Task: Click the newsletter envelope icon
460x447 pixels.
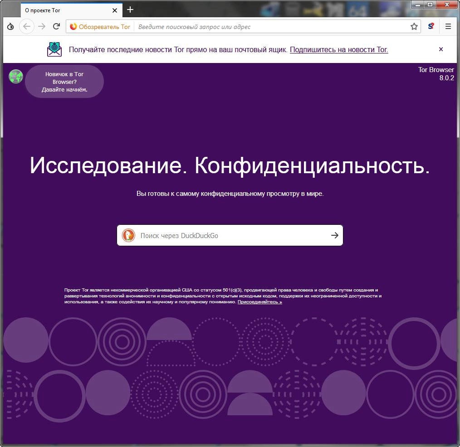Action: [54, 49]
